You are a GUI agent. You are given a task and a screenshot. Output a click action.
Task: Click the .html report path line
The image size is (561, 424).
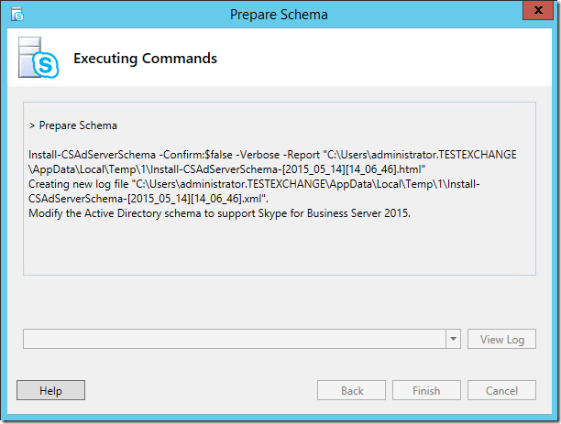click(226, 169)
